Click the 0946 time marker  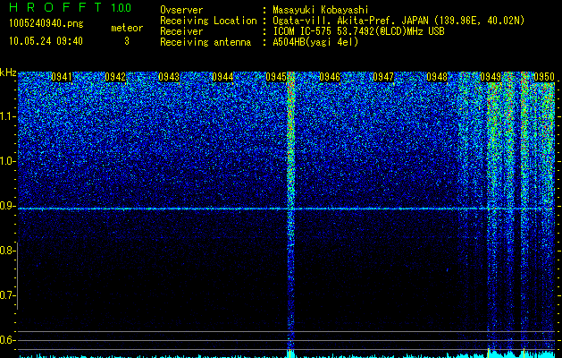330,77
